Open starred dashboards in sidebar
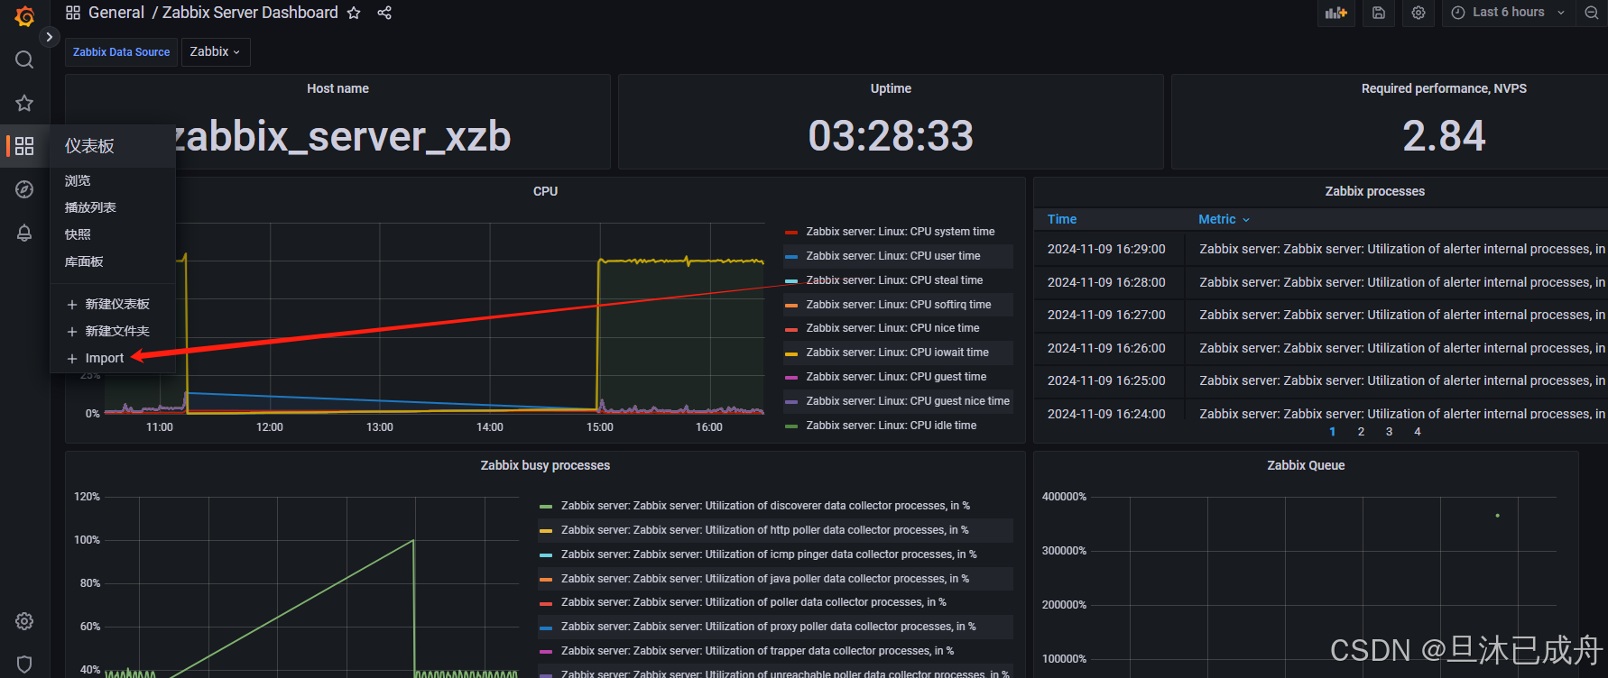 coord(24,103)
